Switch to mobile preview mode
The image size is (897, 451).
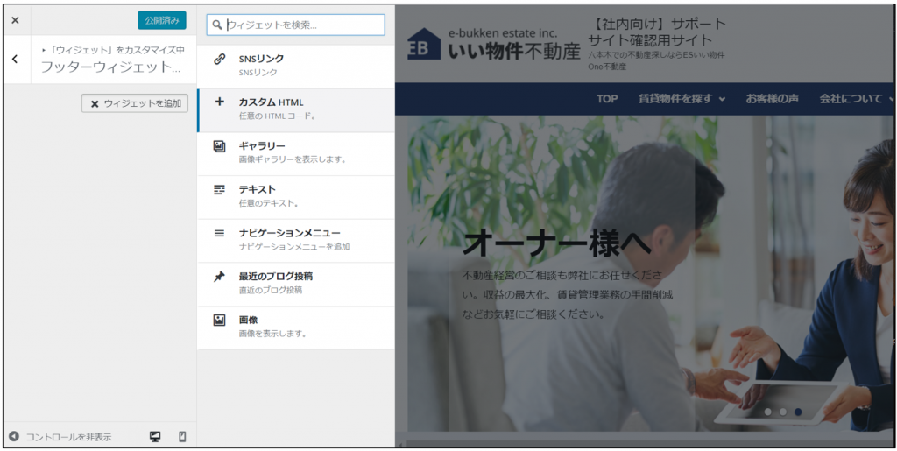[x=182, y=436]
